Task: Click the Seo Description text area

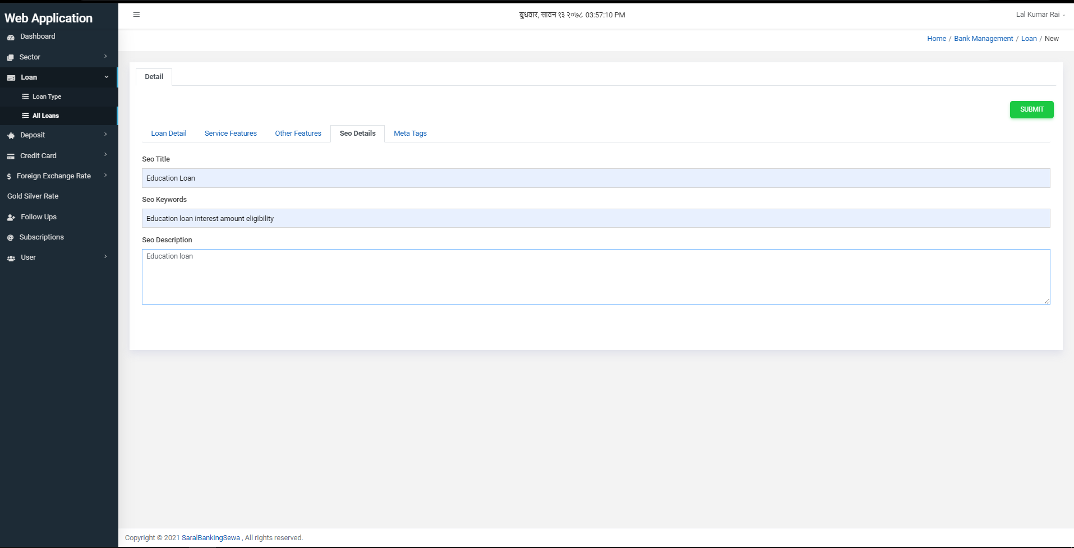Action: pos(596,277)
